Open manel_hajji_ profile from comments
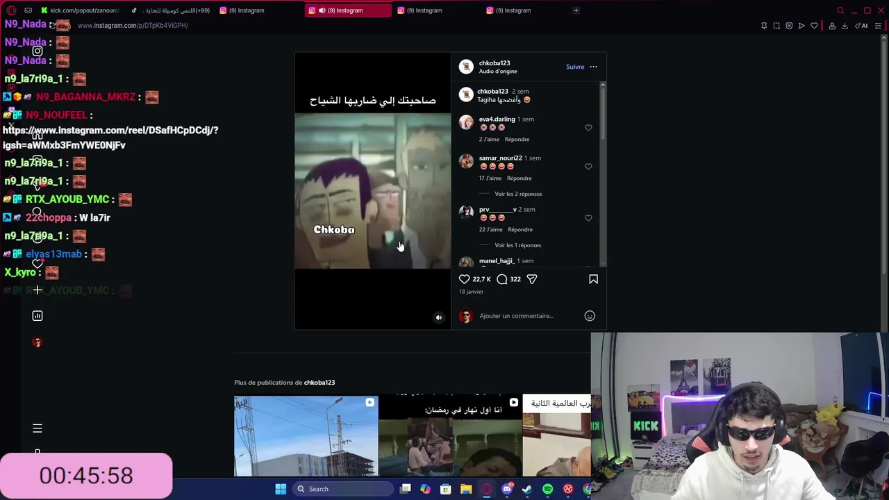This screenshot has height=500, width=889. point(496,261)
